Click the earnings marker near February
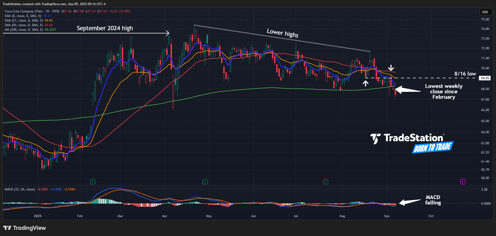Image resolution: width=496 pixels, height=236 pixels. click(x=93, y=182)
